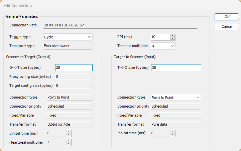The height and width of the screenshot is (151, 241).
Task: Click the Heartbeat multiplier field
Action: pos(56,142)
